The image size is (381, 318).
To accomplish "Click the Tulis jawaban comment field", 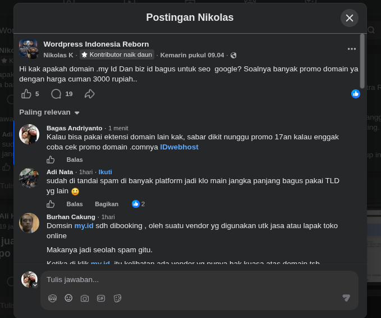I will pyautogui.click(x=199, y=280).
